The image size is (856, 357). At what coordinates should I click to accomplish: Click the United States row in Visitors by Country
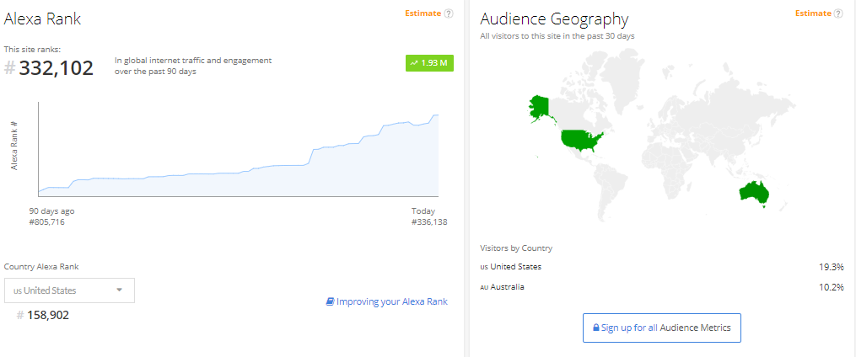[662, 267]
